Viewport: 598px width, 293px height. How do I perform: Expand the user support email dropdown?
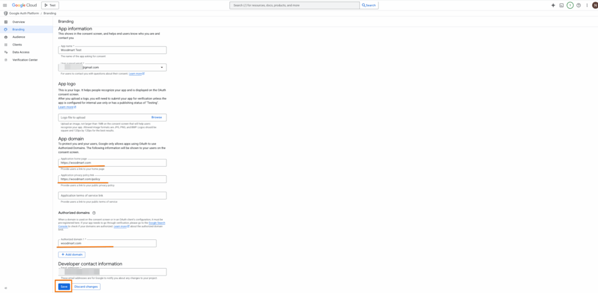click(x=162, y=68)
